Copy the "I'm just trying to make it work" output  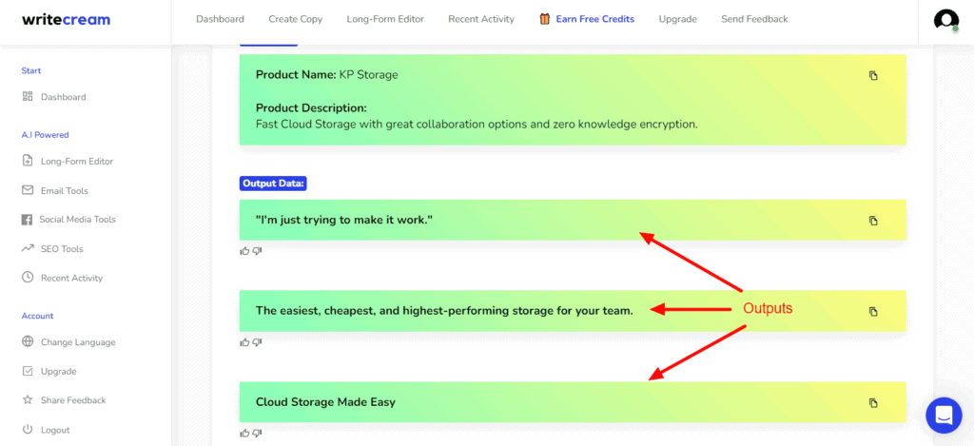click(873, 221)
